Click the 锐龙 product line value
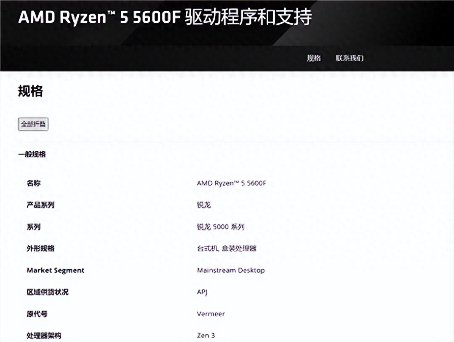 pos(203,205)
